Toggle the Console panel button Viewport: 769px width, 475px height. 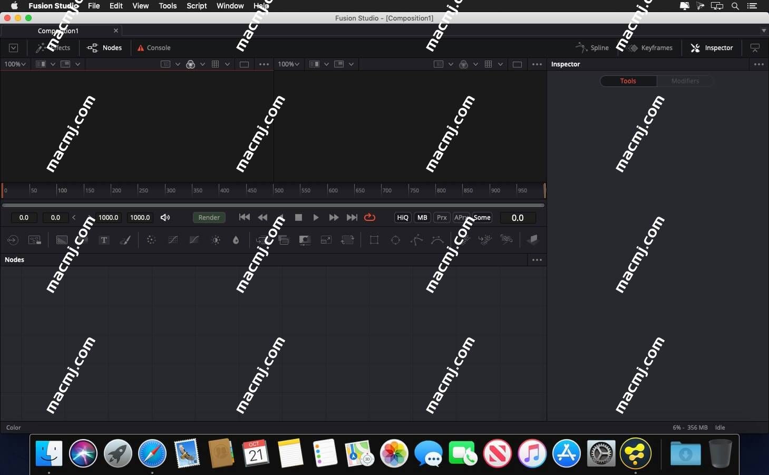(x=154, y=48)
